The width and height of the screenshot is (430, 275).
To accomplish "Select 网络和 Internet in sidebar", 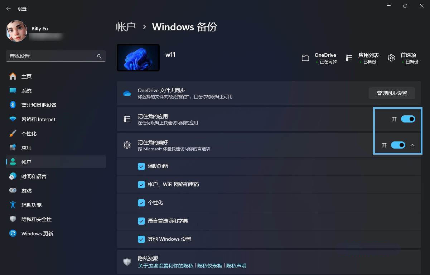I will 38,119.
